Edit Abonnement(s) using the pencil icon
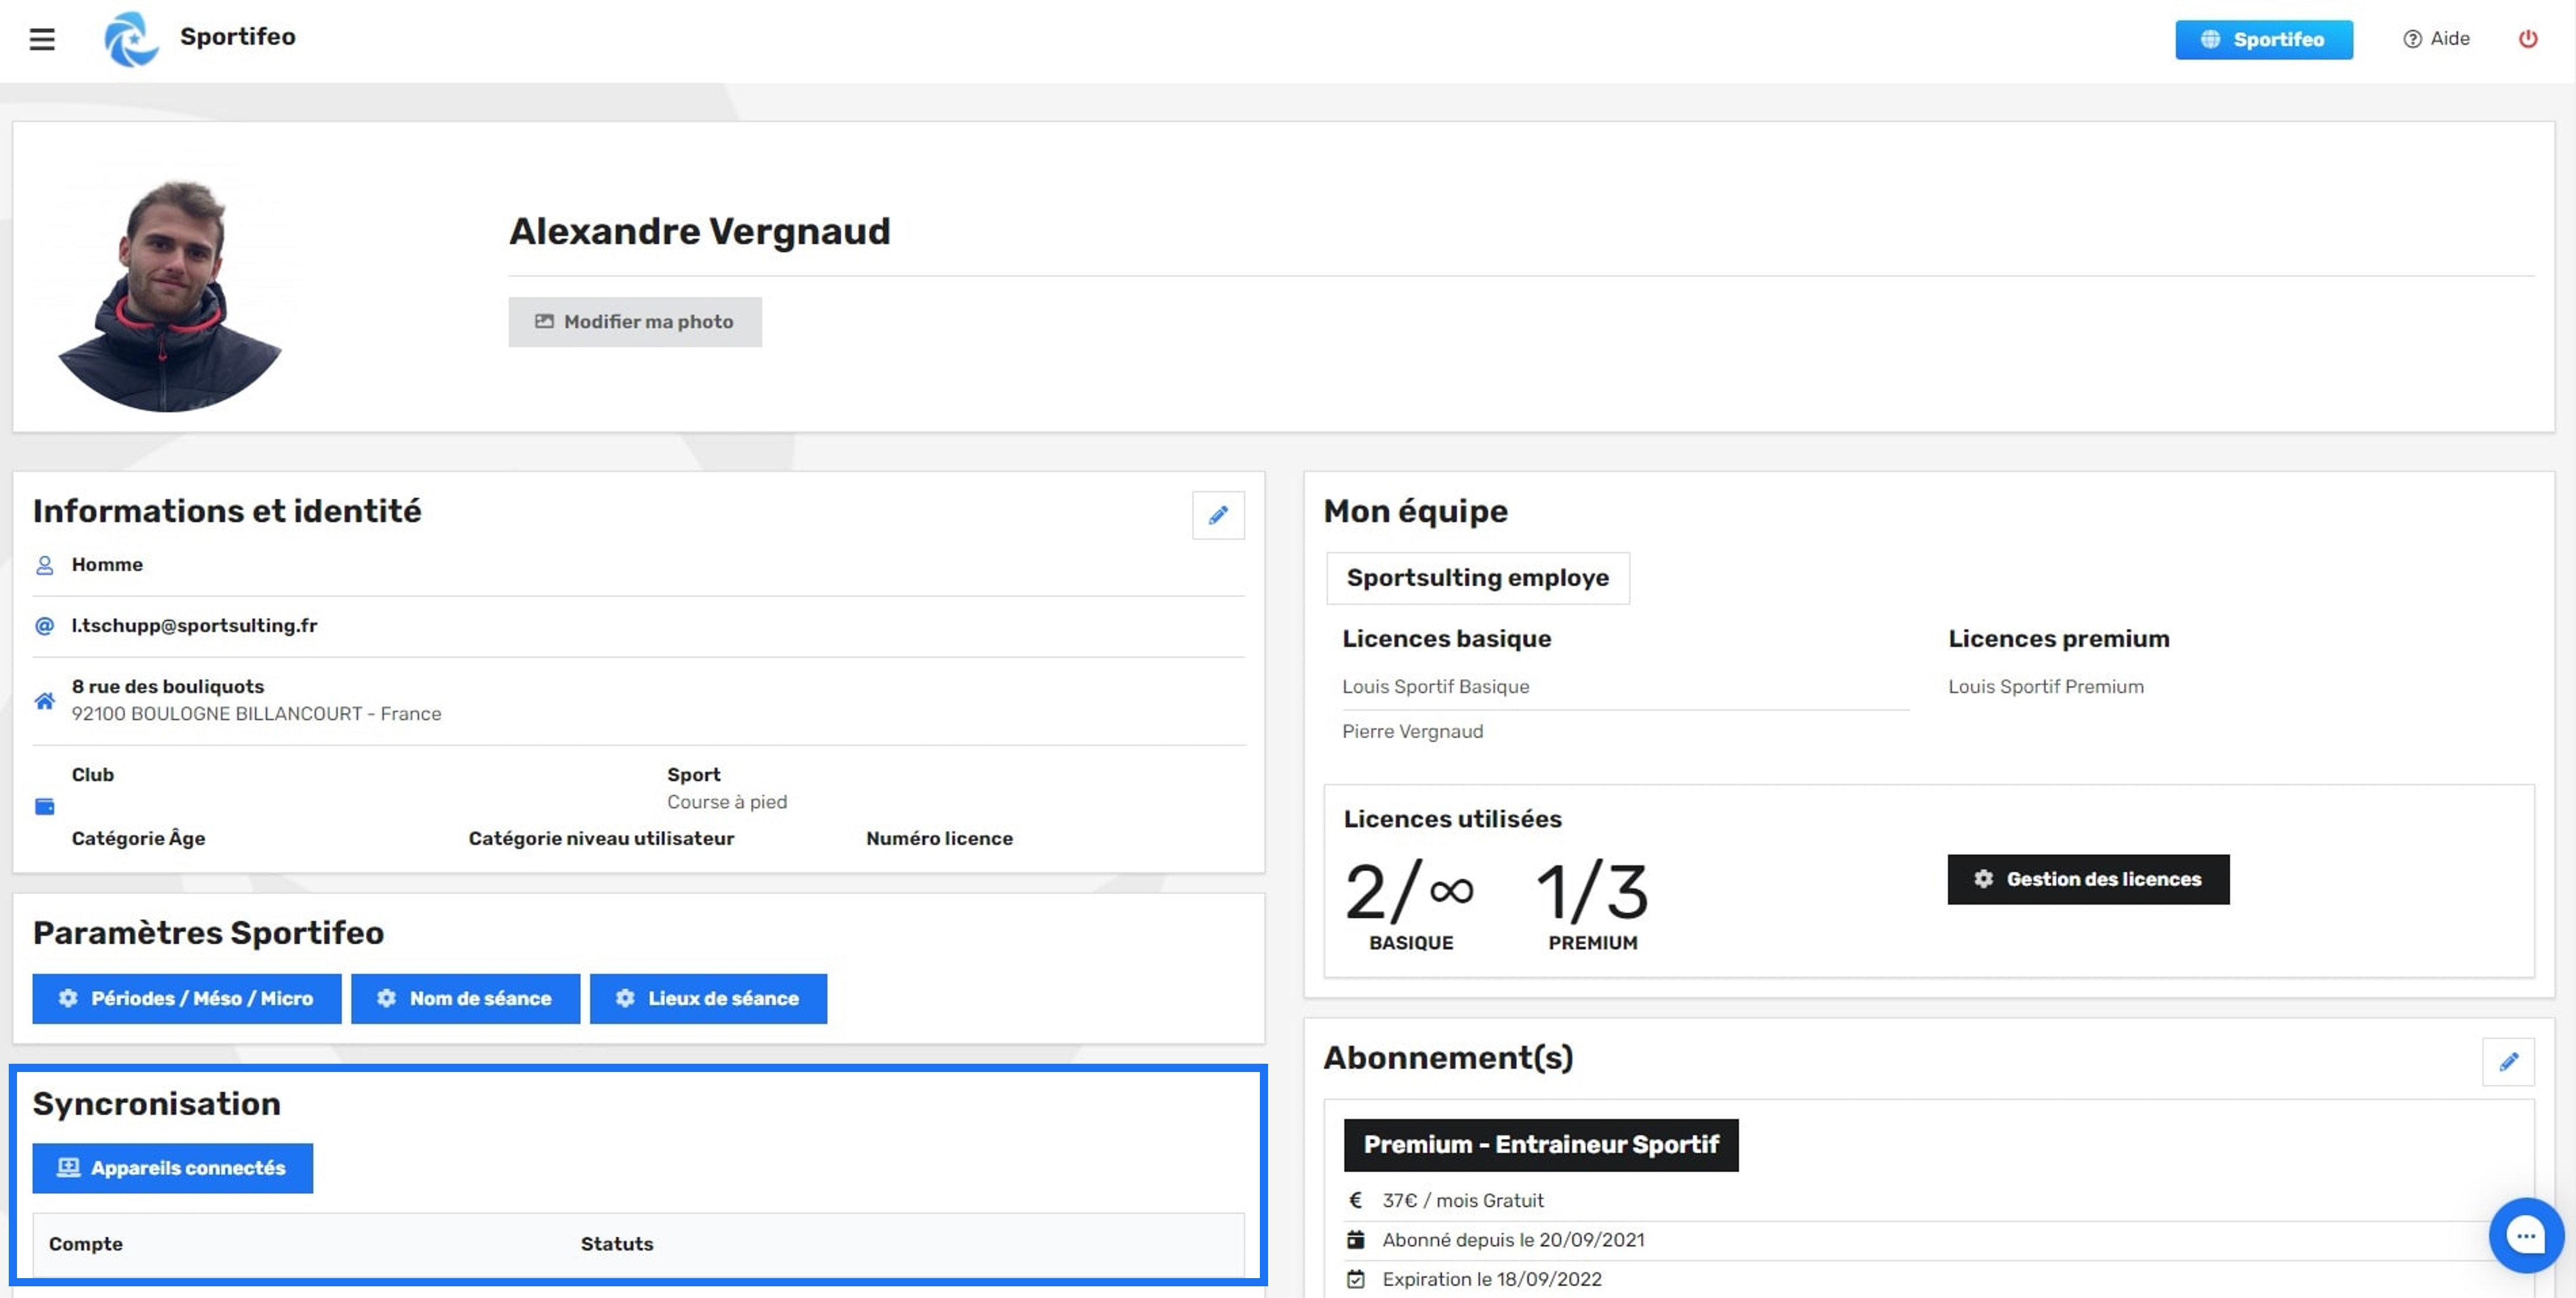 point(2507,1062)
